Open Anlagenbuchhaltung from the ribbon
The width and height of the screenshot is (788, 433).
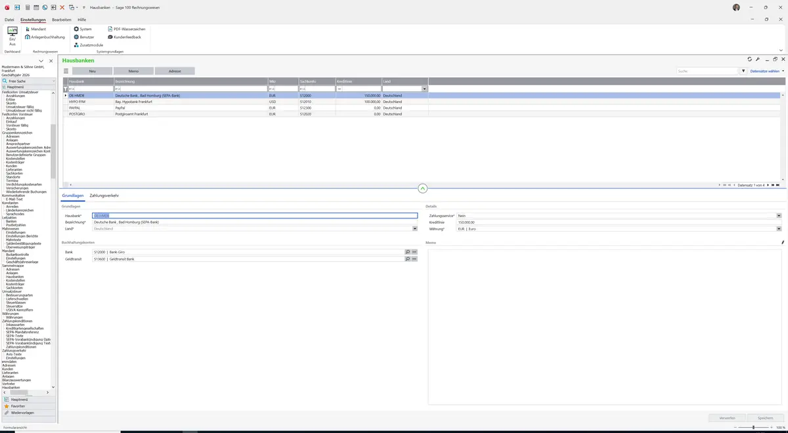tap(45, 37)
